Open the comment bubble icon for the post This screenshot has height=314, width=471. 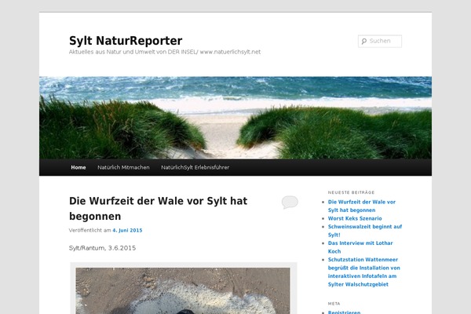coord(290,202)
